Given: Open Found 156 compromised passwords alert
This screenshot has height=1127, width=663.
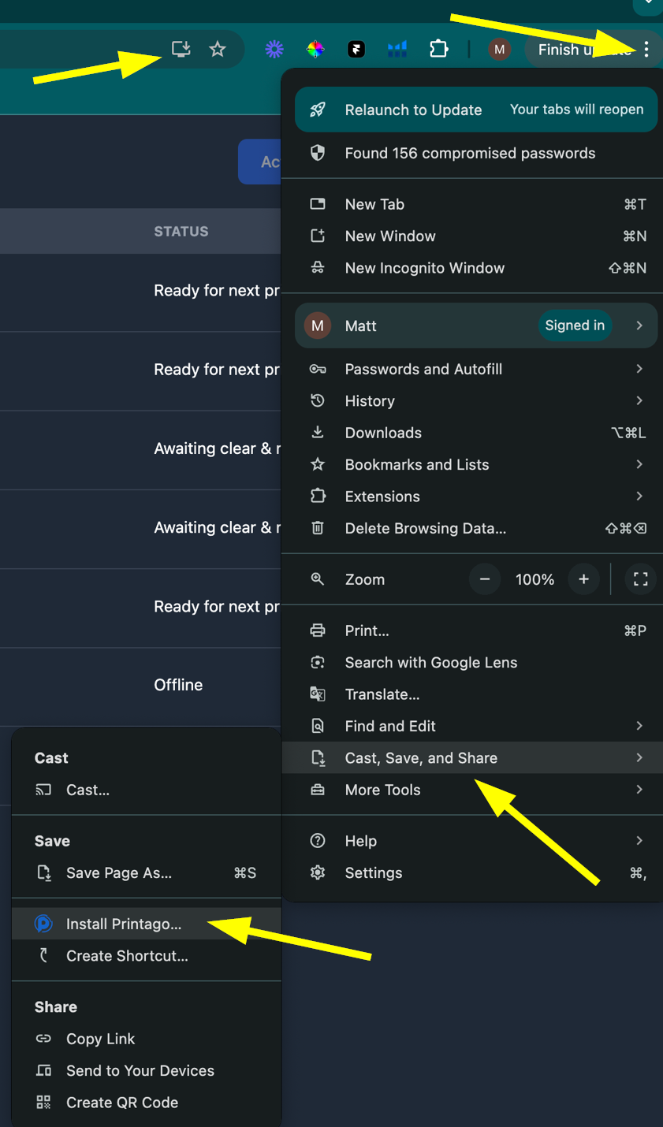Looking at the screenshot, I should (x=470, y=153).
